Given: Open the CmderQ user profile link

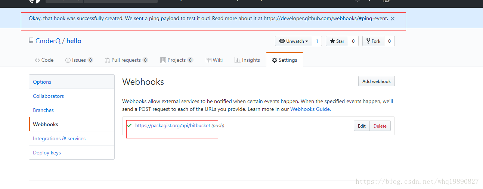Looking at the screenshot, I should (48, 41).
